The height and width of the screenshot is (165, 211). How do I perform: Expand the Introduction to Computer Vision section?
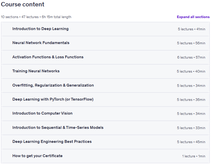click(105, 114)
